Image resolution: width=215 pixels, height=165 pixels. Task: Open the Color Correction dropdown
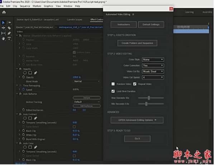pos(153,65)
